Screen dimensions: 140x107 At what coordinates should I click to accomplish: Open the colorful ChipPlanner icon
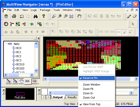(18, 24)
